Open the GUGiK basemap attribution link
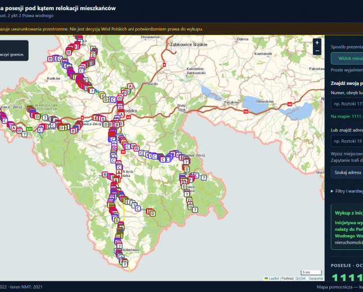The image size is (363, 292). (301, 279)
